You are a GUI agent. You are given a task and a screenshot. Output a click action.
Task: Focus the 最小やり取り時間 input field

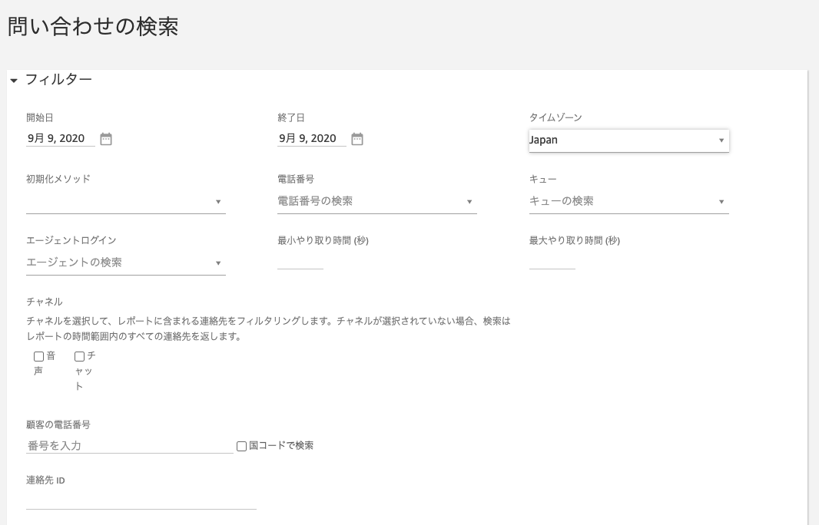tap(300, 262)
